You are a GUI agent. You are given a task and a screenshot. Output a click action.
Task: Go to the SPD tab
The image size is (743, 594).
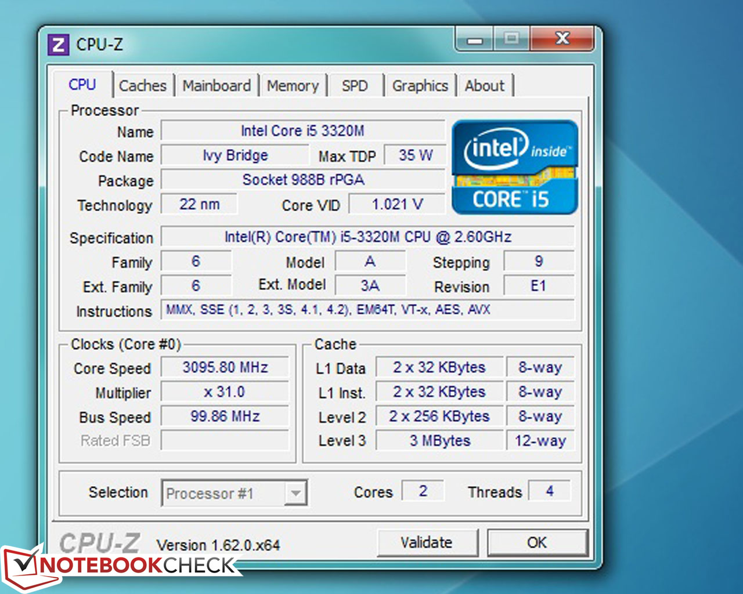(x=355, y=86)
